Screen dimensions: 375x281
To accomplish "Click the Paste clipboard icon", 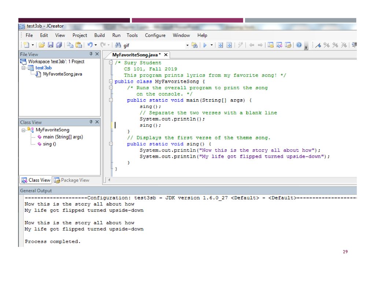I will 79,45.
